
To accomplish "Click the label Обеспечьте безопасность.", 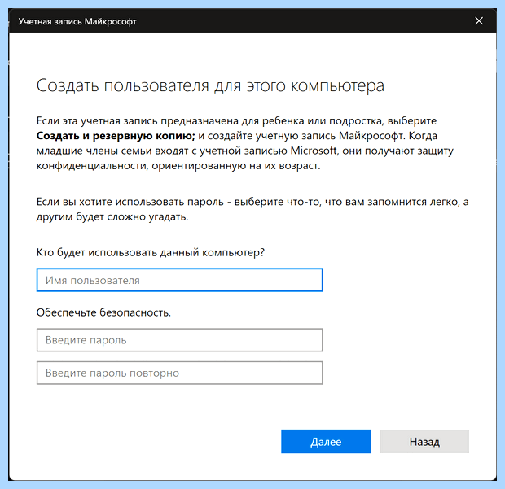I will 103,312.
